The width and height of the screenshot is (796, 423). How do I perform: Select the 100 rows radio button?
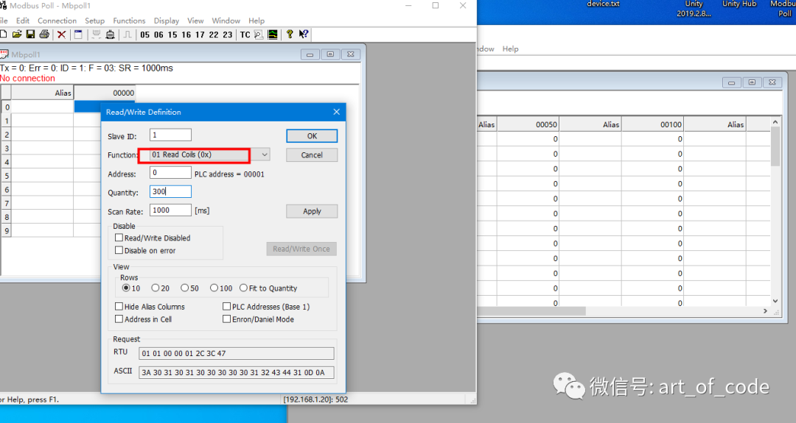tap(214, 288)
